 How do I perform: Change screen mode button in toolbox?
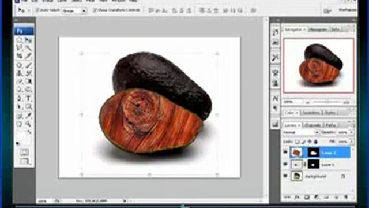(x=24, y=162)
